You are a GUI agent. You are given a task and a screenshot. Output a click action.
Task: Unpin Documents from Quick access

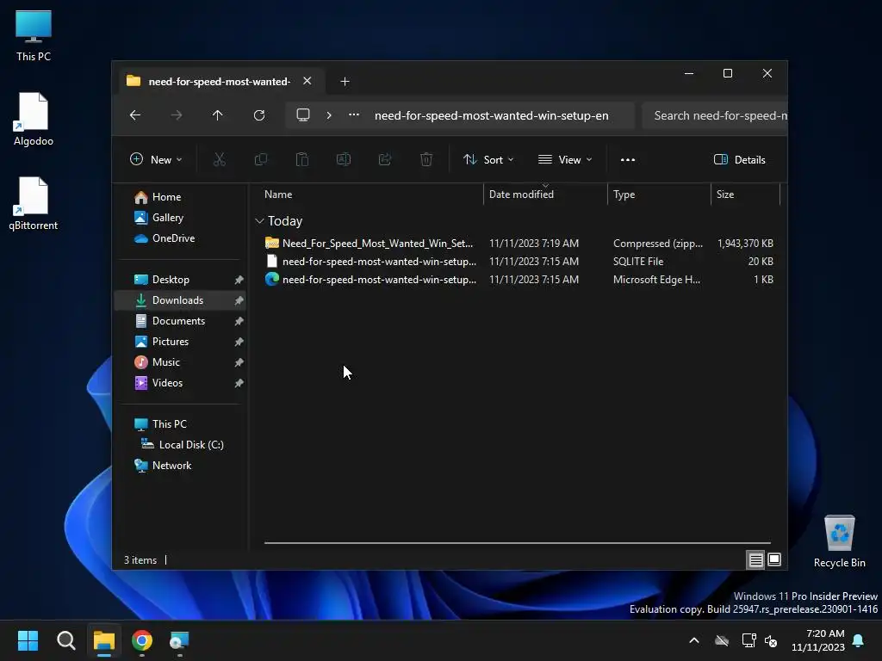[239, 321]
